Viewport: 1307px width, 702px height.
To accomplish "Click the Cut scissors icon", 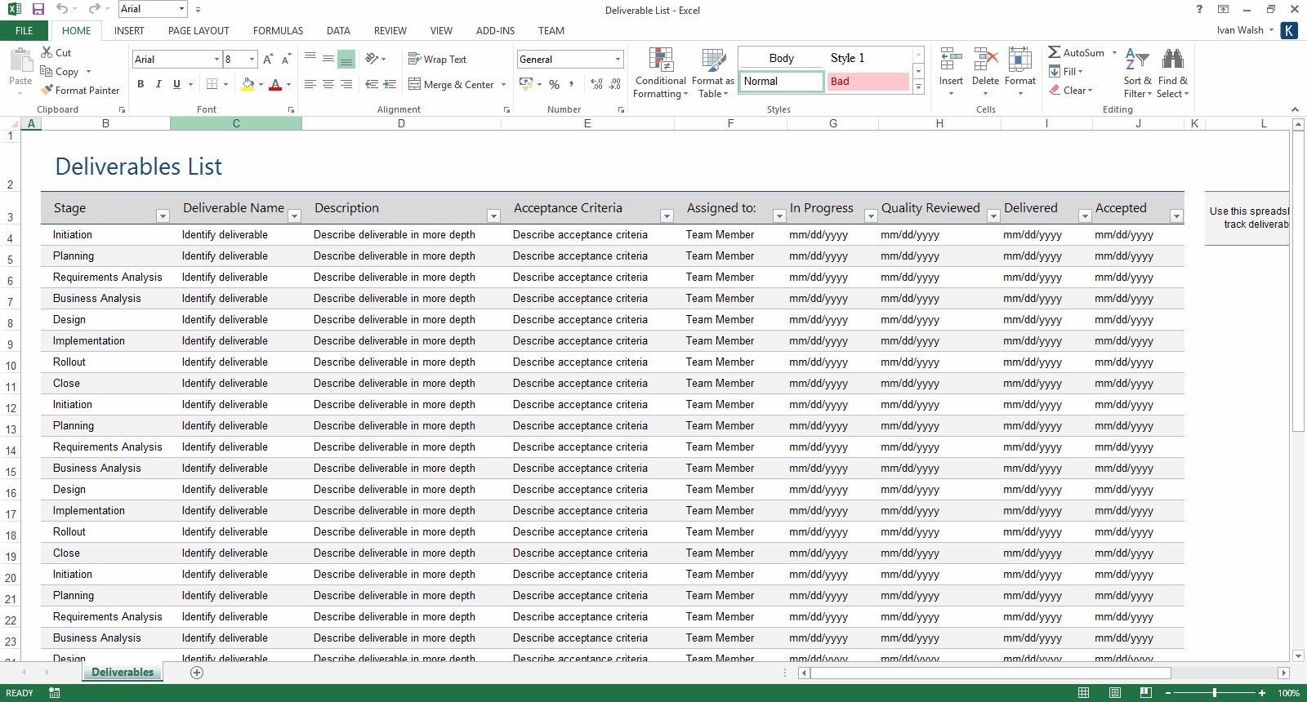I will pos(47,52).
